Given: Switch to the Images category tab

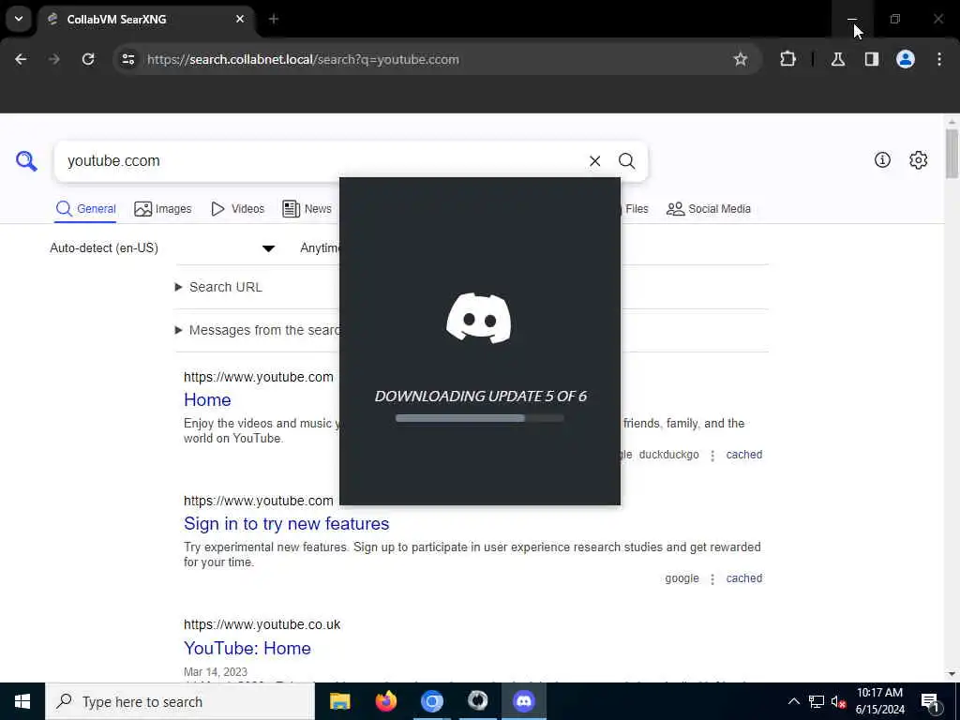Looking at the screenshot, I should 163,209.
